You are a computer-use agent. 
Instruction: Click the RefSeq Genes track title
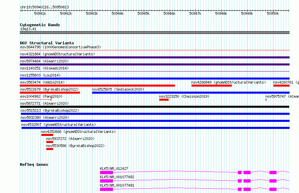[34, 164]
